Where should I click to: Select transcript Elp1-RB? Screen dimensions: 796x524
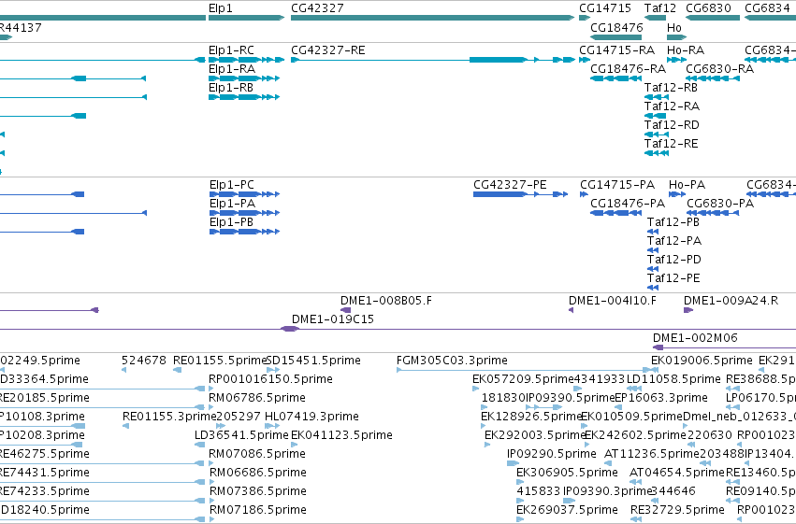(244, 97)
